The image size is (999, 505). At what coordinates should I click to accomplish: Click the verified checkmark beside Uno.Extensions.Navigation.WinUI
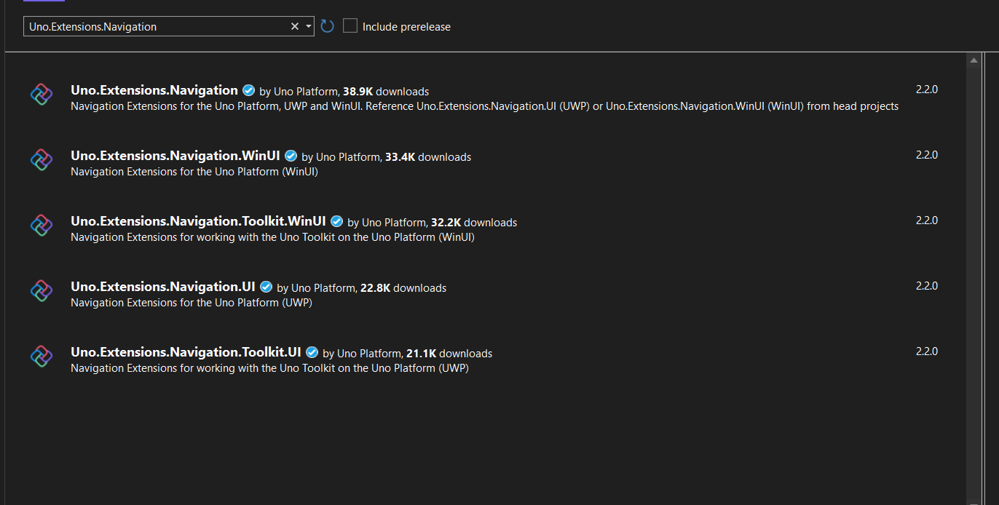(x=291, y=156)
